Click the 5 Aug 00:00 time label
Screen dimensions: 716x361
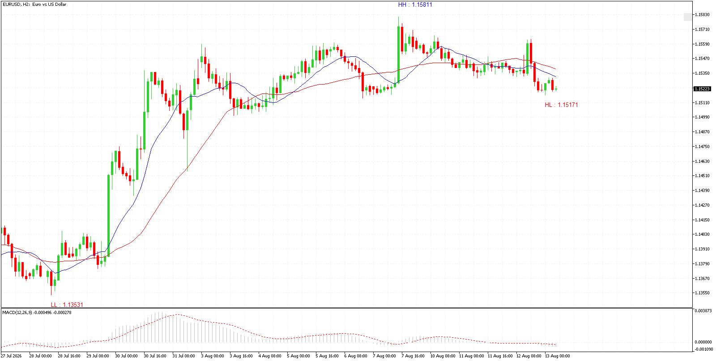298,356
